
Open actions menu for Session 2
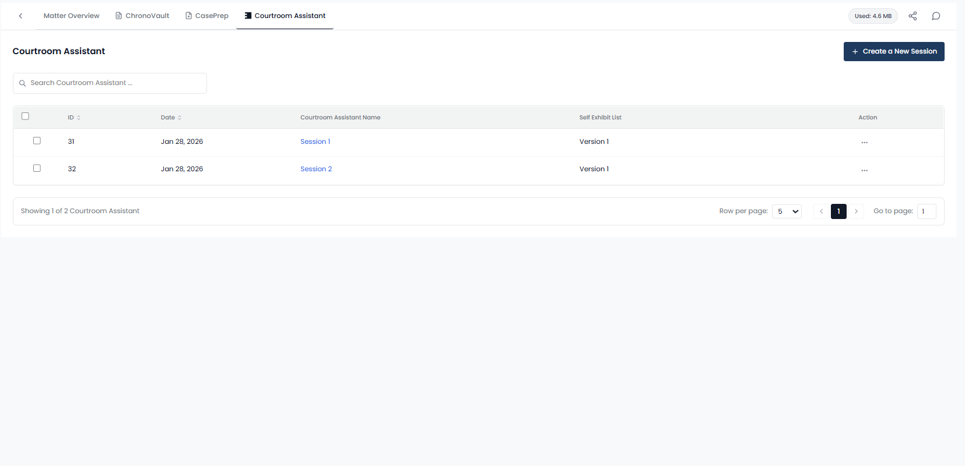coord(864,170)
